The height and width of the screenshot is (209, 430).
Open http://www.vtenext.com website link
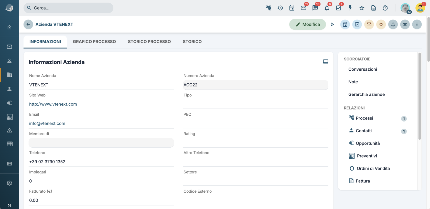(x=53, y=104)
